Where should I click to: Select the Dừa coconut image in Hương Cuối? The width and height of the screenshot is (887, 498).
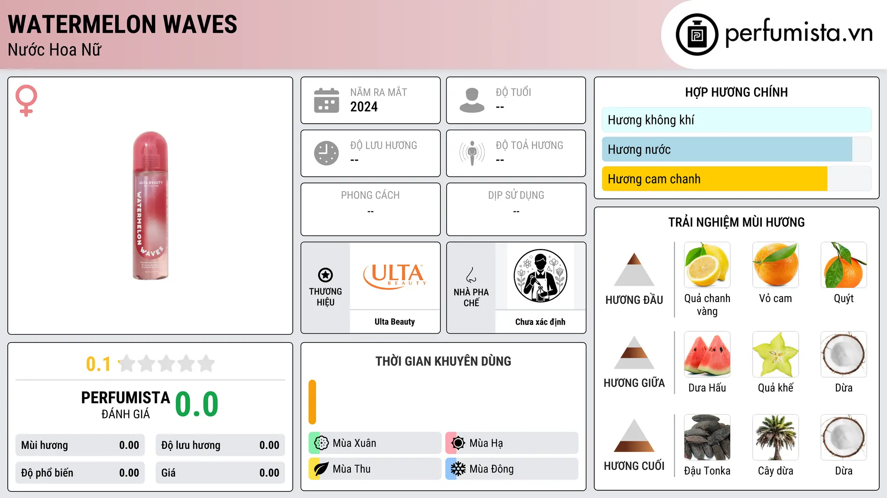pyautogui.click(x=844, y=437)
